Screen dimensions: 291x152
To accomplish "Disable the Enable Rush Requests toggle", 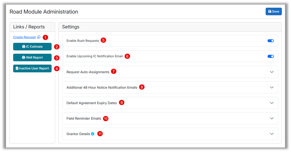I will 270,41.
